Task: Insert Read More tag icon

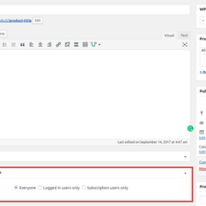Action: click(x=76, y=45)
